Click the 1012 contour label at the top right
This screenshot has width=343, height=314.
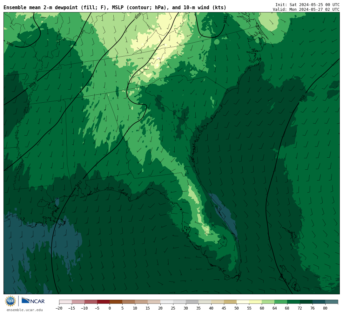(x=225, y=19)
